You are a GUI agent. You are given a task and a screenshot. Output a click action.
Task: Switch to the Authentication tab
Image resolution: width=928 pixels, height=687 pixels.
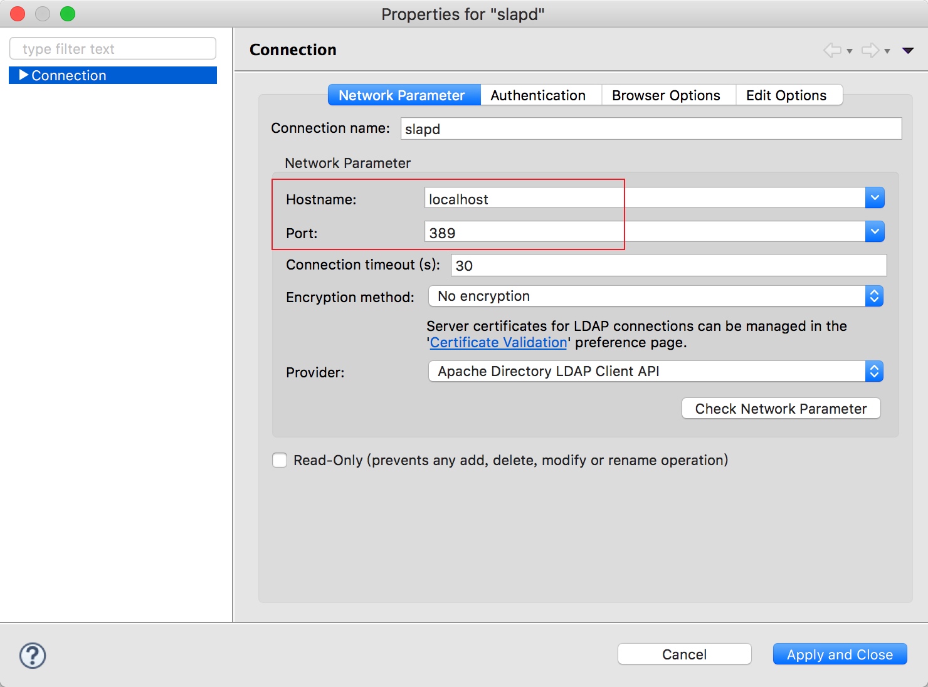(x=538, y=95)
